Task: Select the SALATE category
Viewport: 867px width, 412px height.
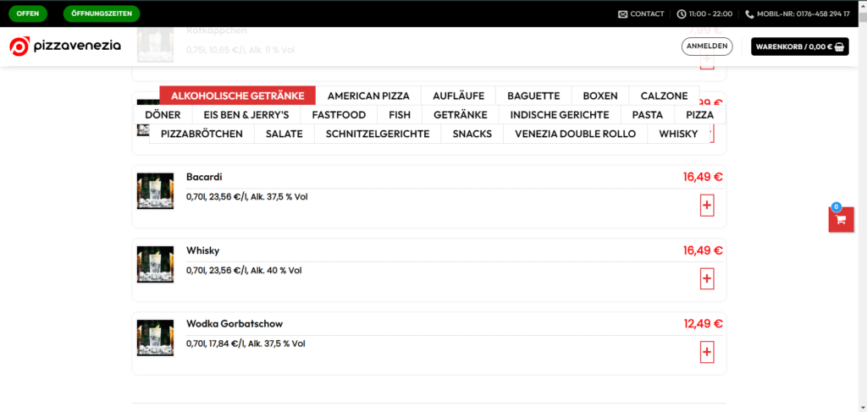Action: (x=284, y=134)
